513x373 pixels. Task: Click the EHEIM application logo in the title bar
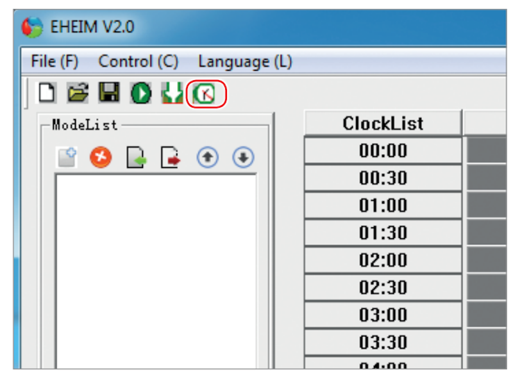tap(32, 27)
